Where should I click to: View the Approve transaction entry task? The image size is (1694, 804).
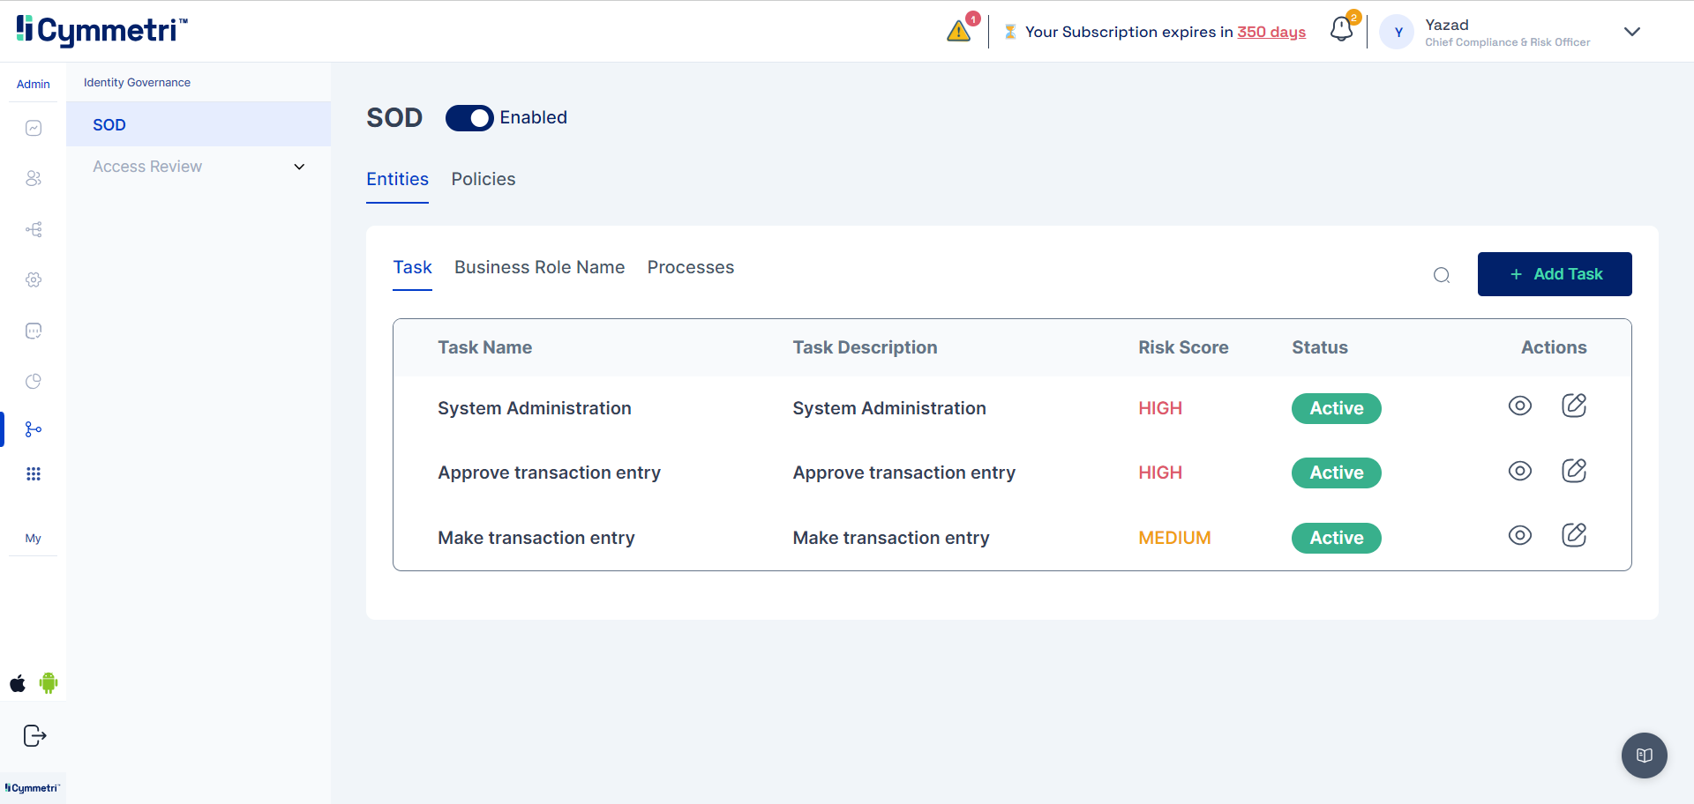pyautogui.click(x=1519, y=471)
